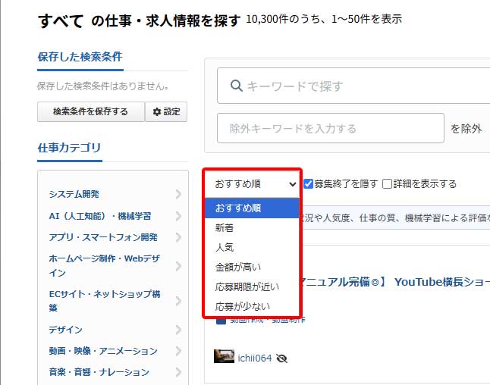Select 人気 sort option

[225, 247]
